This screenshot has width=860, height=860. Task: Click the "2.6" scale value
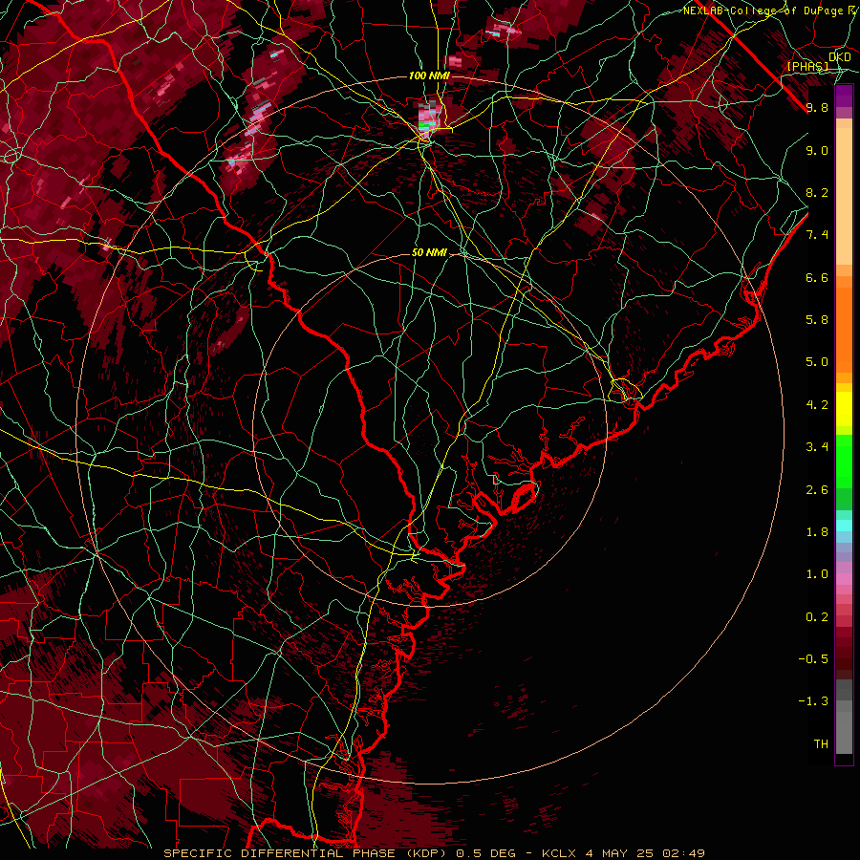pyautogui.click(x=817, y=490)
